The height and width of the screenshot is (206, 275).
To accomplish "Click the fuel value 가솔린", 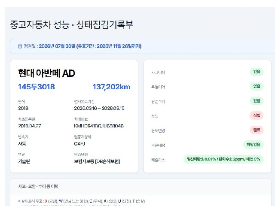I will tap(24, 161).
